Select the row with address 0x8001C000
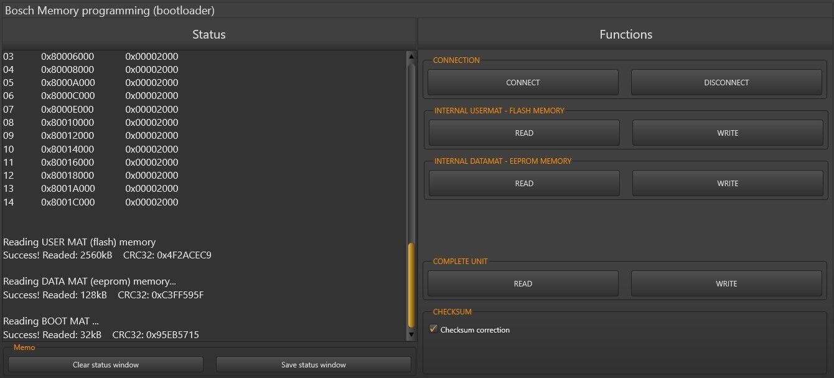The image size is (834, 378). pyautogui.click(x=91, y=202)
